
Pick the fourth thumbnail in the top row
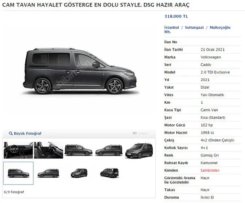click(x=109, y=150)
